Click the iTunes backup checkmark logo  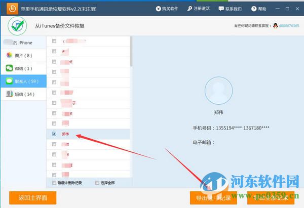coord(17,26)
